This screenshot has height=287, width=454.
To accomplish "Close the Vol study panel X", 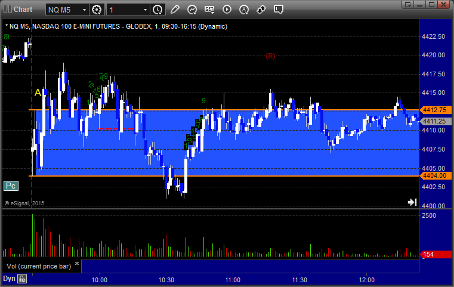I will click(77, 264).
